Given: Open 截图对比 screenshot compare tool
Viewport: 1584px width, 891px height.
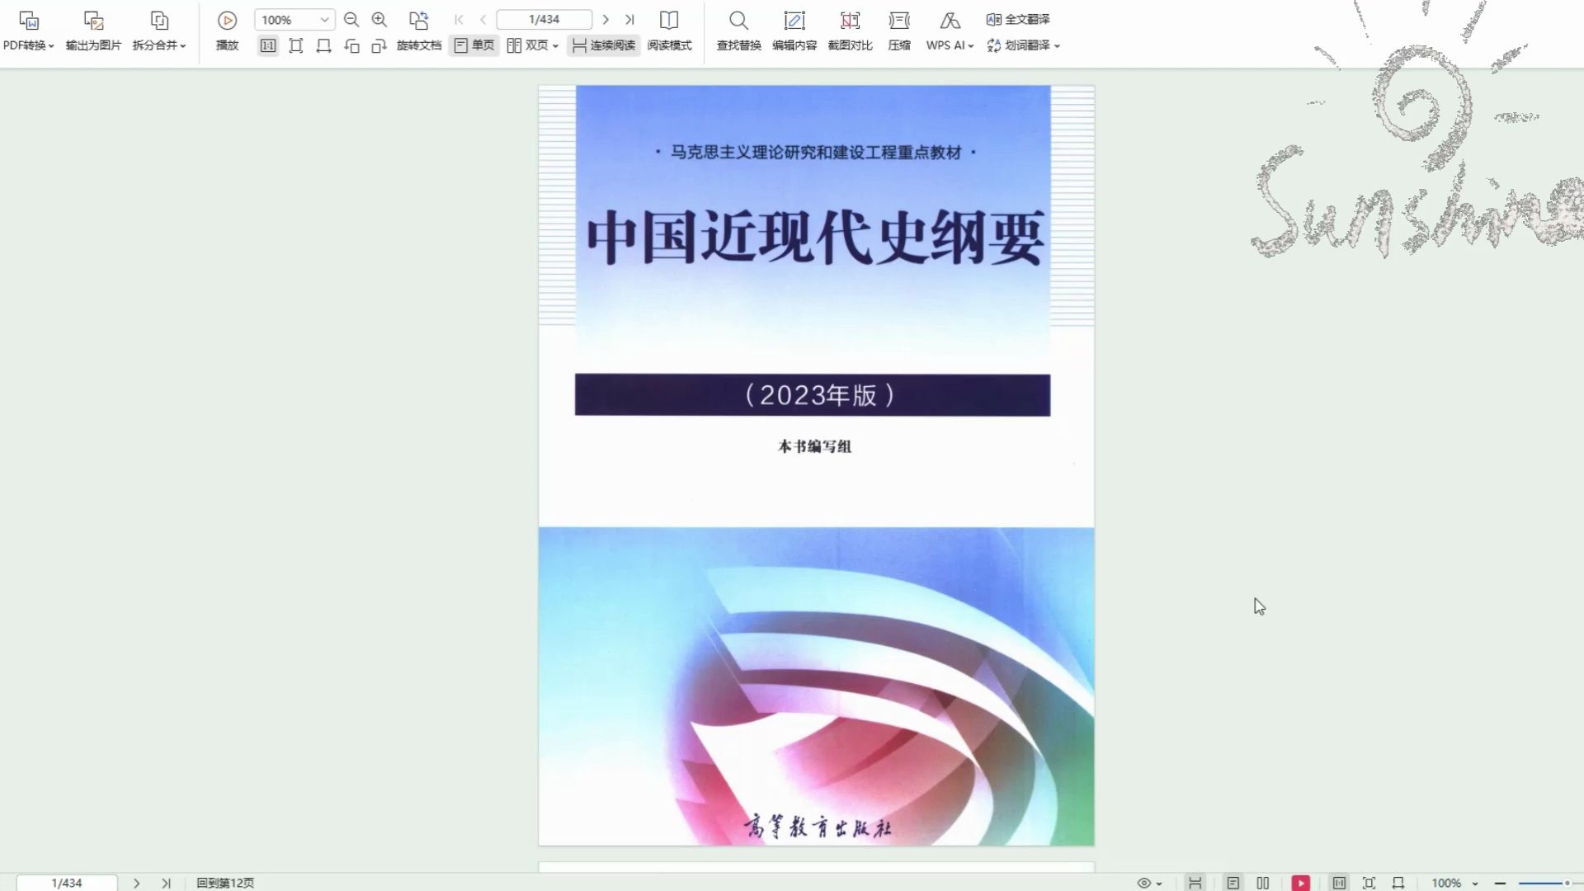Looking at the screenshot, I should tap(851, 31).
